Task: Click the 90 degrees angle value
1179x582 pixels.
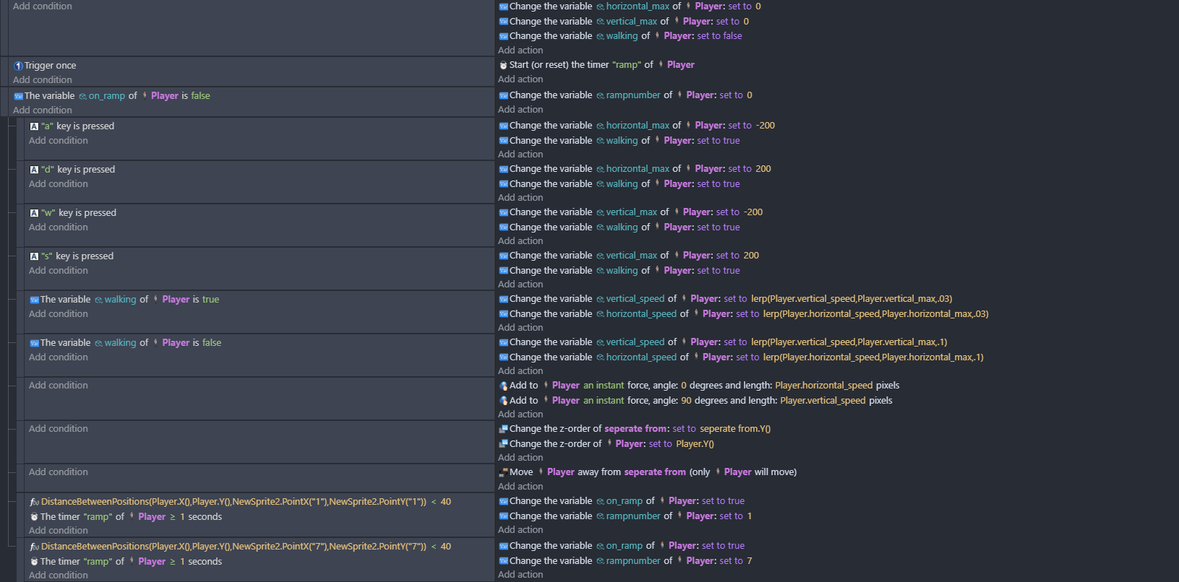Action: pos(686,401)
